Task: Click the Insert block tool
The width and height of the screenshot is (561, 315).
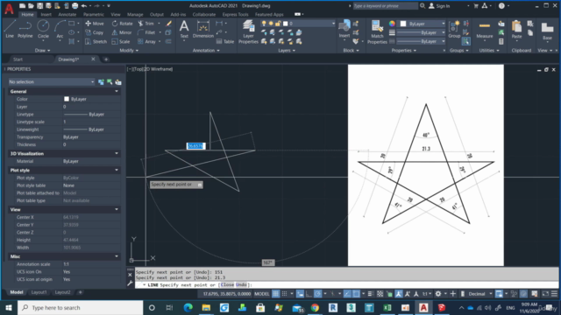Action: pyautogui.click(x=344, y=29)
